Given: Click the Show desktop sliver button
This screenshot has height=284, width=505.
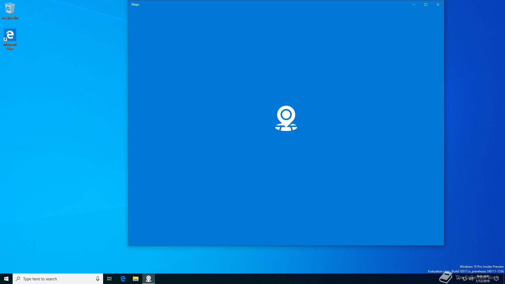Looking at the screenshot, I should (504, 279).
